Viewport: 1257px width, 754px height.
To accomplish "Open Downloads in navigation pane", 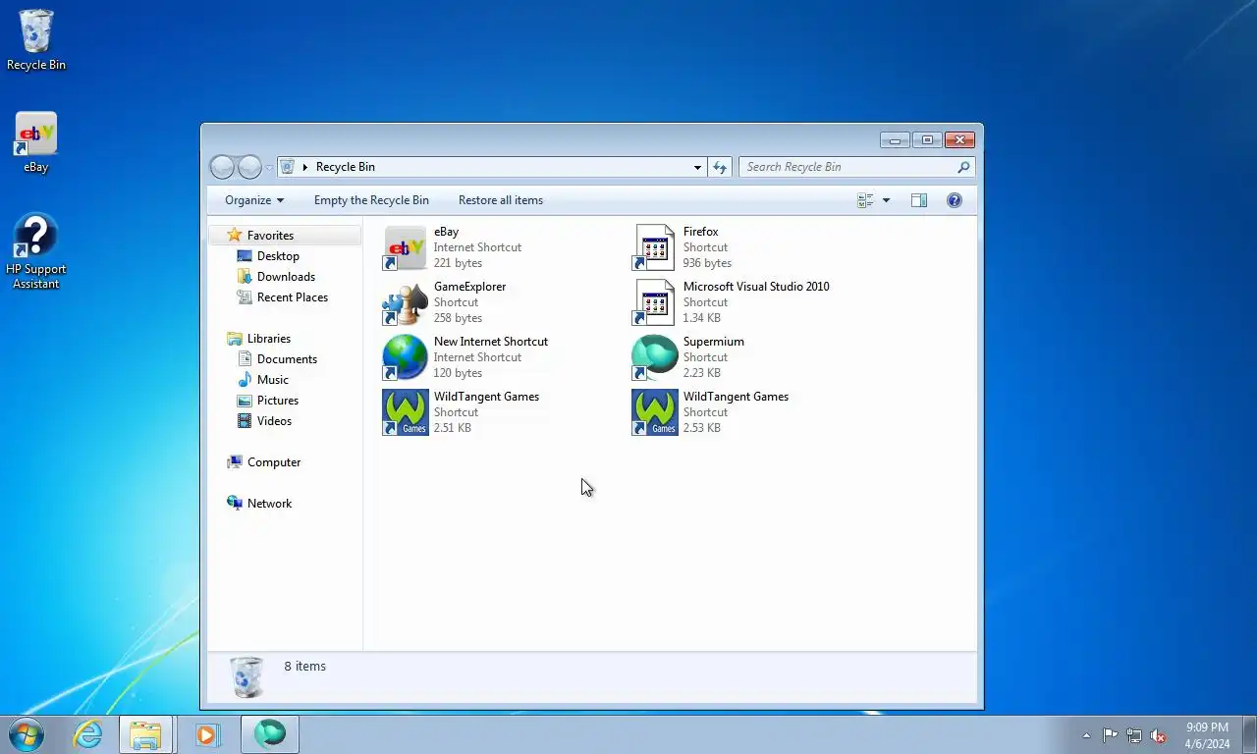I will coord(286,277).
